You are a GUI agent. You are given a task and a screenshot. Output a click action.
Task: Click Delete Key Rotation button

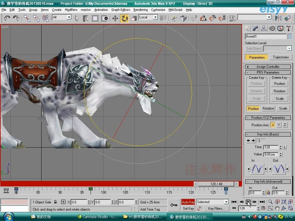click(279, 91)
